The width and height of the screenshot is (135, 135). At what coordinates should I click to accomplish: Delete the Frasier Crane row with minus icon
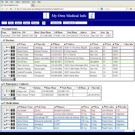pyautogui.click(x=11, y=54)
